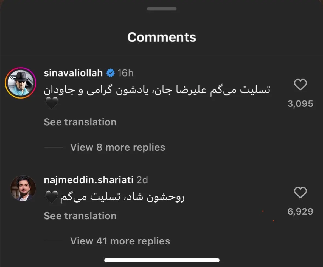Click the black heart emoji in najmeddin.shariati's comment
Image resolution: width=323 pixels, height=267 pixels.
coord(51,198)
